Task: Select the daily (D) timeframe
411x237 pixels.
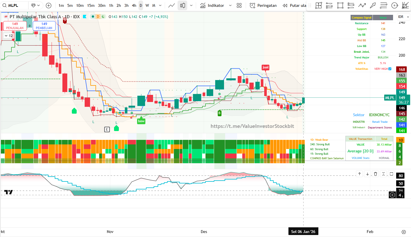Action: (141, 5)
